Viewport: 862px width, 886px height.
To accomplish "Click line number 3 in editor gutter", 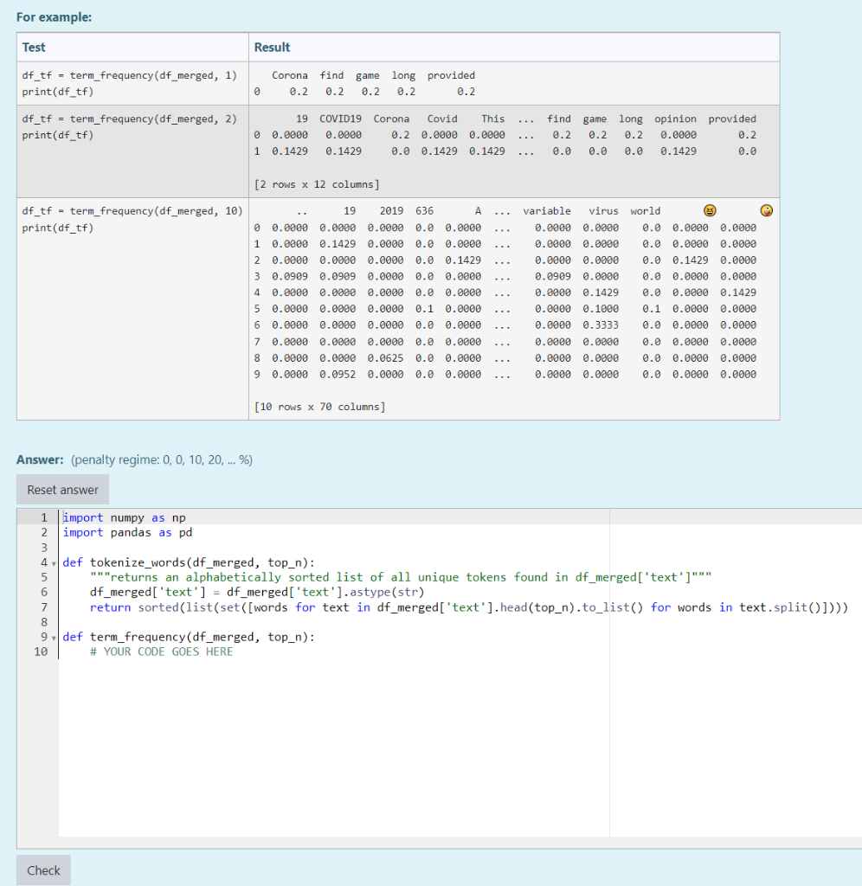I will click(x=43, y=548).
